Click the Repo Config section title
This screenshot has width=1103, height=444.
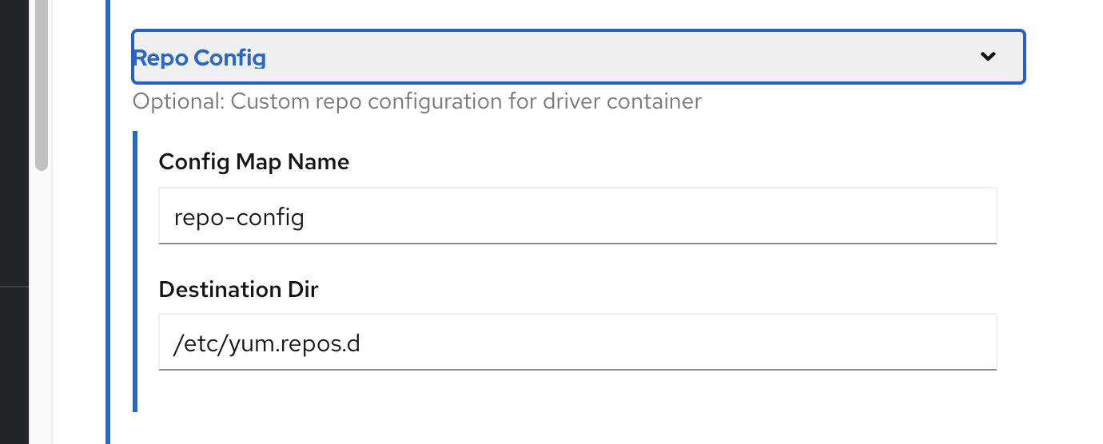point(199,57)
